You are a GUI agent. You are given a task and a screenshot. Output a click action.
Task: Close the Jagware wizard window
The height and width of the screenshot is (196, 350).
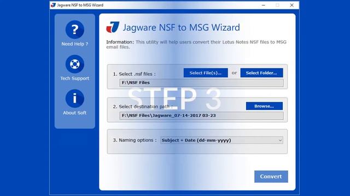point(291,5)
